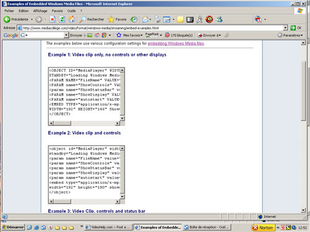Click the blue-green people icon
310x232 pixels.
(219, 19)
